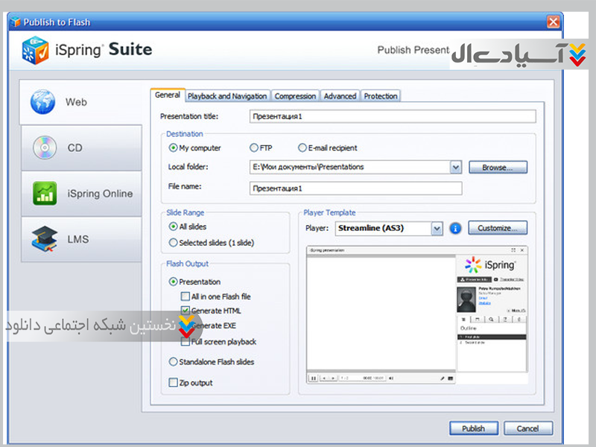The image size is (596, 447).
Task: Click the Browse... button
Action: 498,168
